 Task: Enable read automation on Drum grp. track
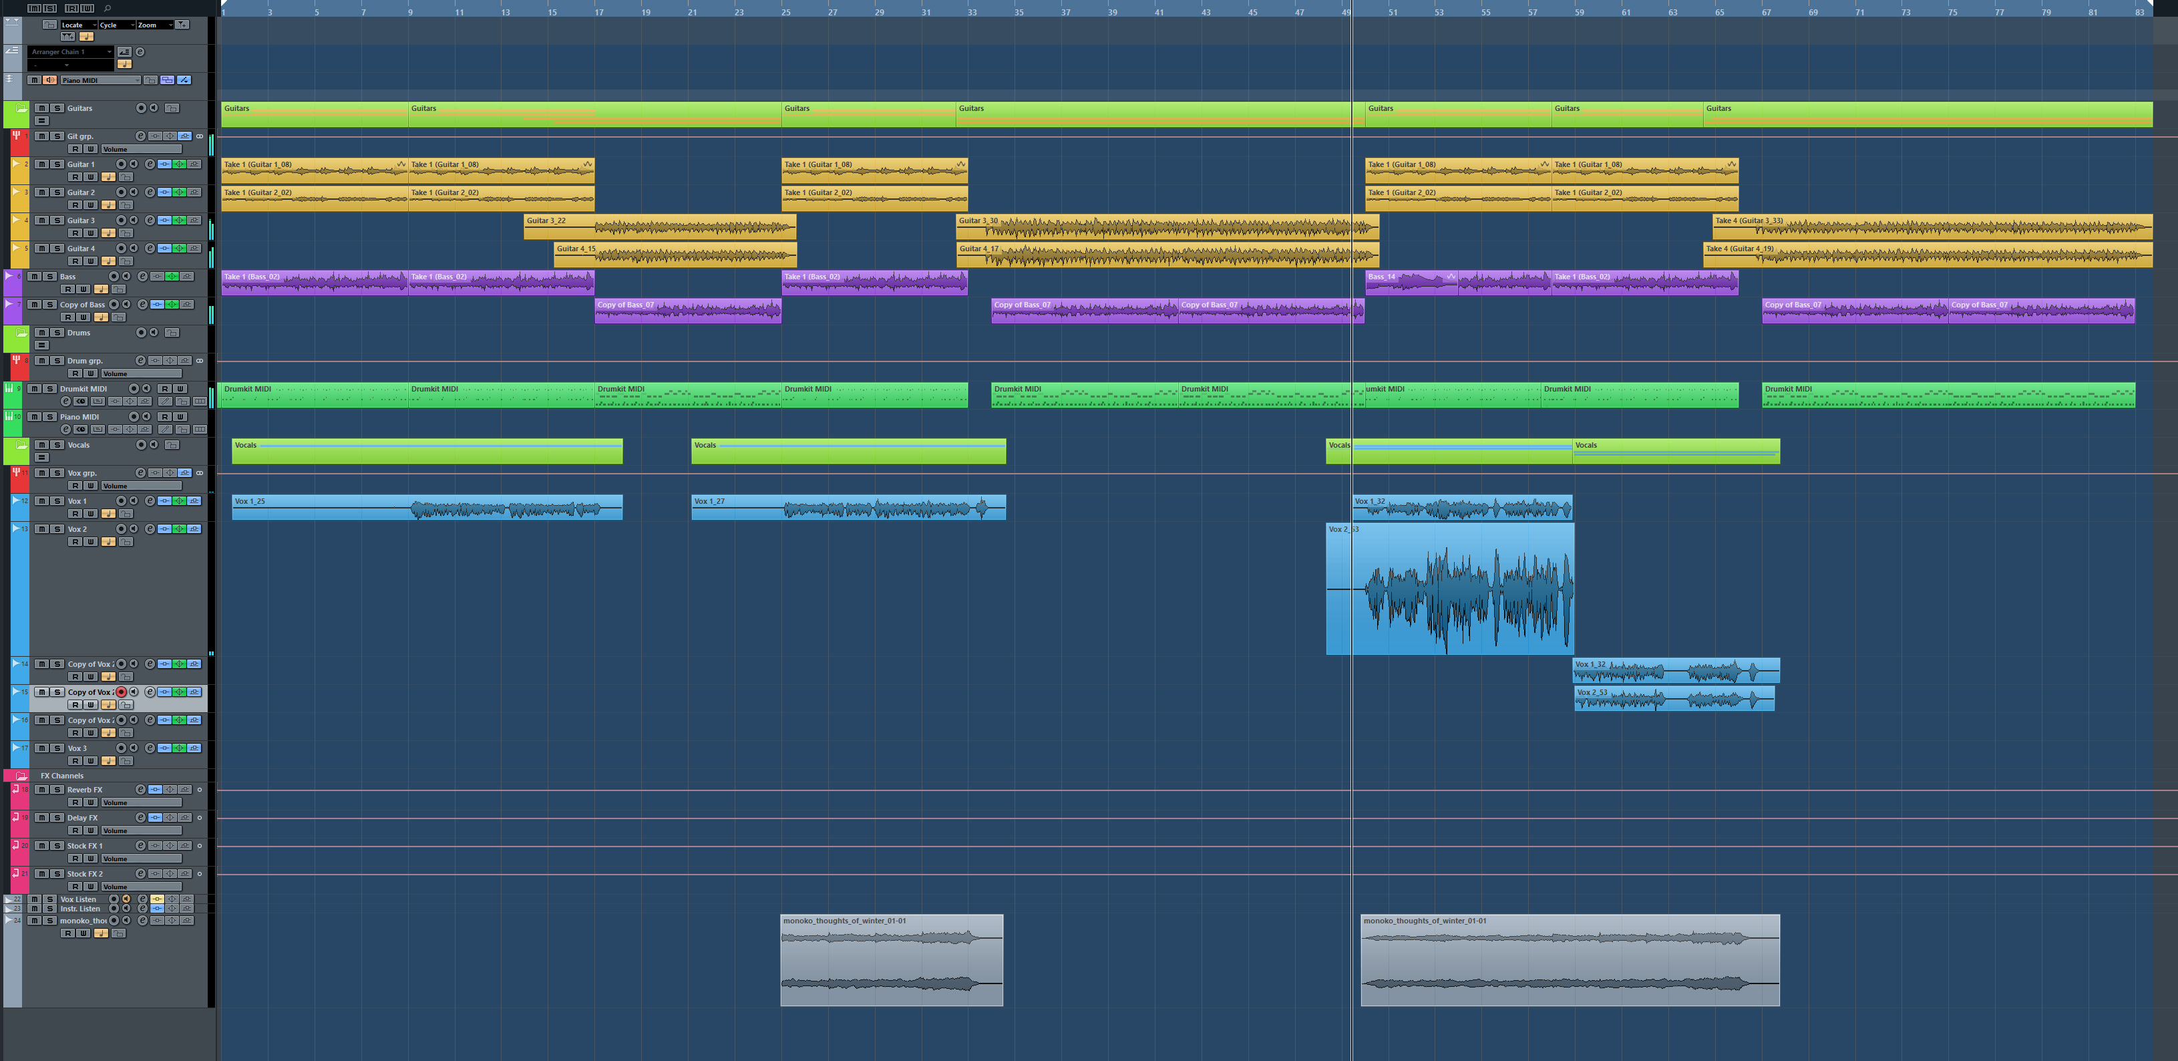click(75, 373)
